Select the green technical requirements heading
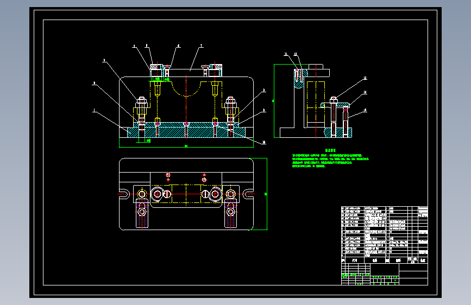The image size is (471, 305). coord(330,150)
